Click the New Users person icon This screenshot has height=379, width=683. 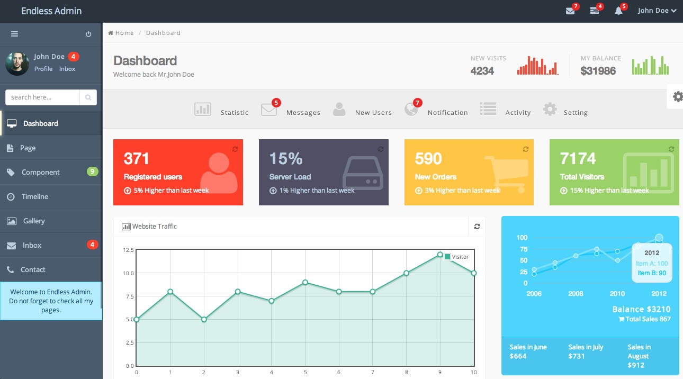point(339,110)
